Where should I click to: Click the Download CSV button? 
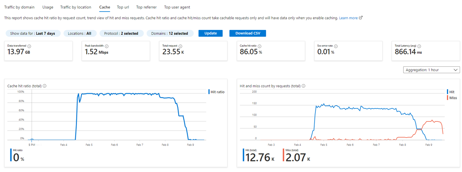247,33
